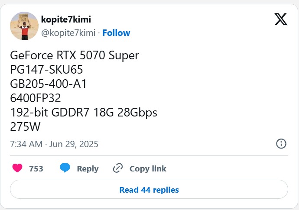Click the 275W tweet line
The width and height of the screenshot is (299, 210).
pos(26,126)
